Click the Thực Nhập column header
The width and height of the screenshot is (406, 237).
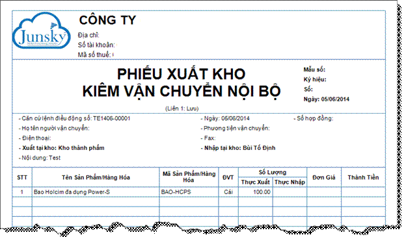290,182
